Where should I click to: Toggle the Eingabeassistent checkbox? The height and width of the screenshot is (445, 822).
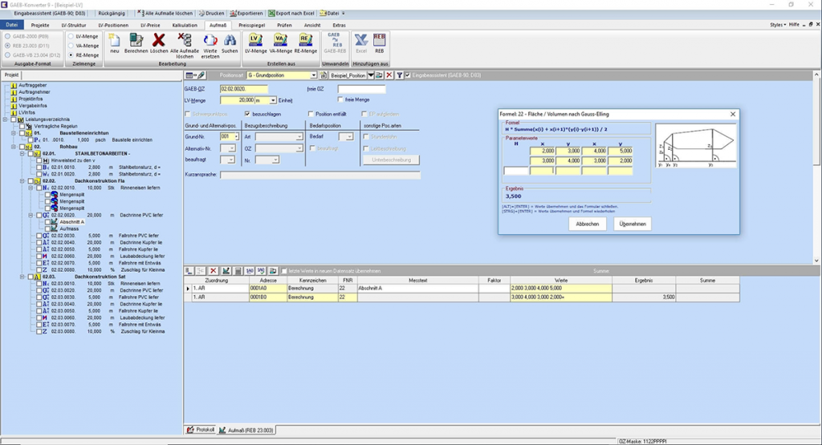pyautogui.click(x=408, y=75)
